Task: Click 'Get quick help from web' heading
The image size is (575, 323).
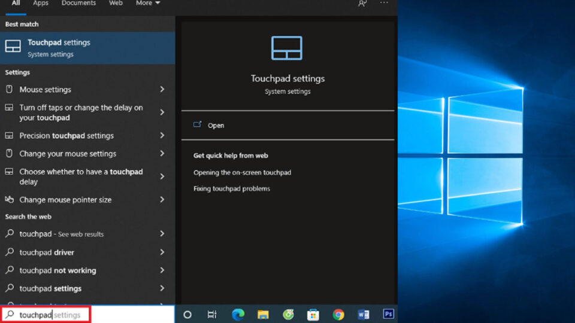Action: [x=231, y=156]
